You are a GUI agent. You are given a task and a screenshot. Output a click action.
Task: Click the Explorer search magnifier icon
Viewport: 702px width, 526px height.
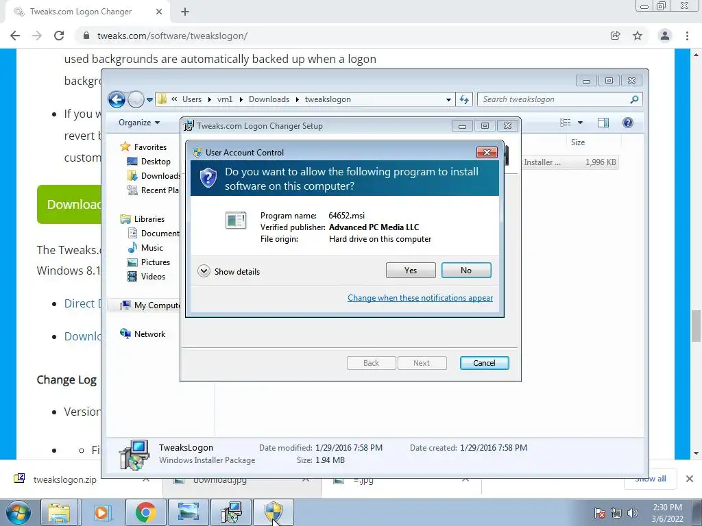[x=634, y=99]
